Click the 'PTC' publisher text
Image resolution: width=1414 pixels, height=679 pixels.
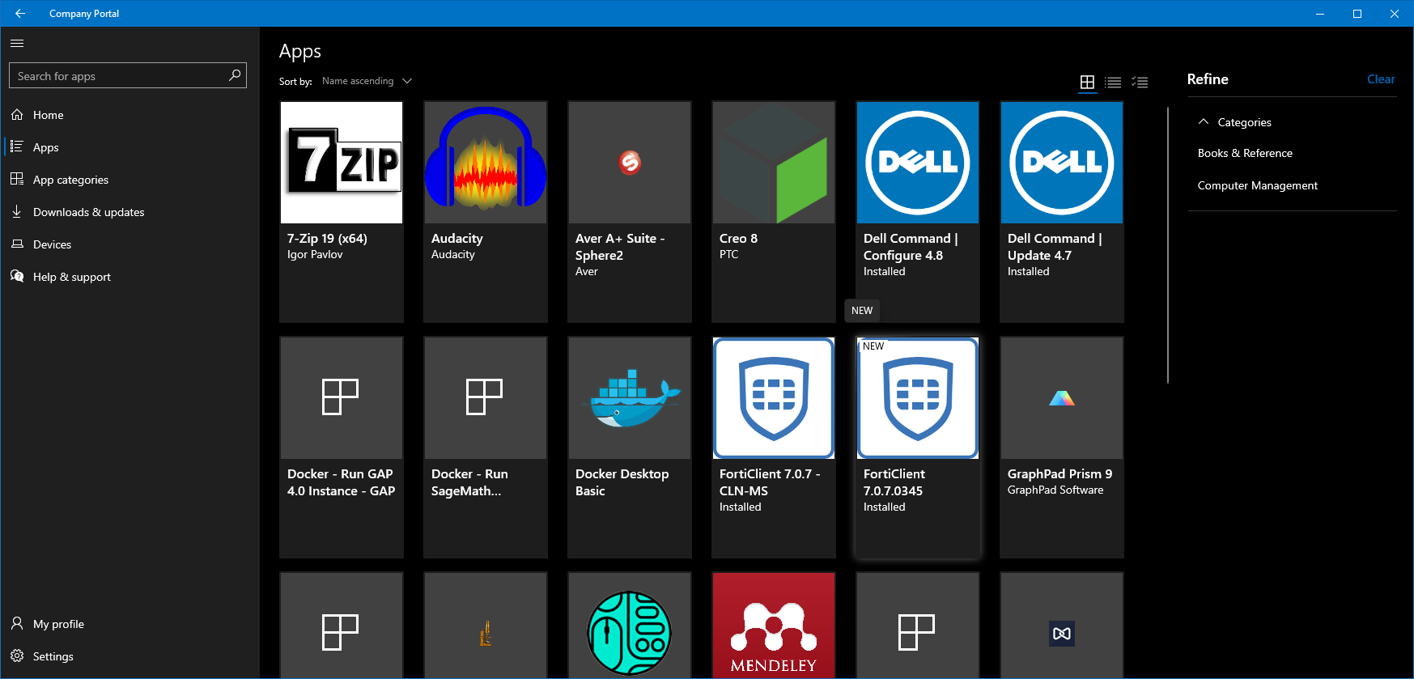tap(728, 254)
